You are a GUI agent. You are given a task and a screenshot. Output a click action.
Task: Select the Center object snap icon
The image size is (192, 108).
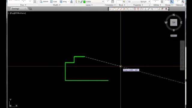[135, 9]
